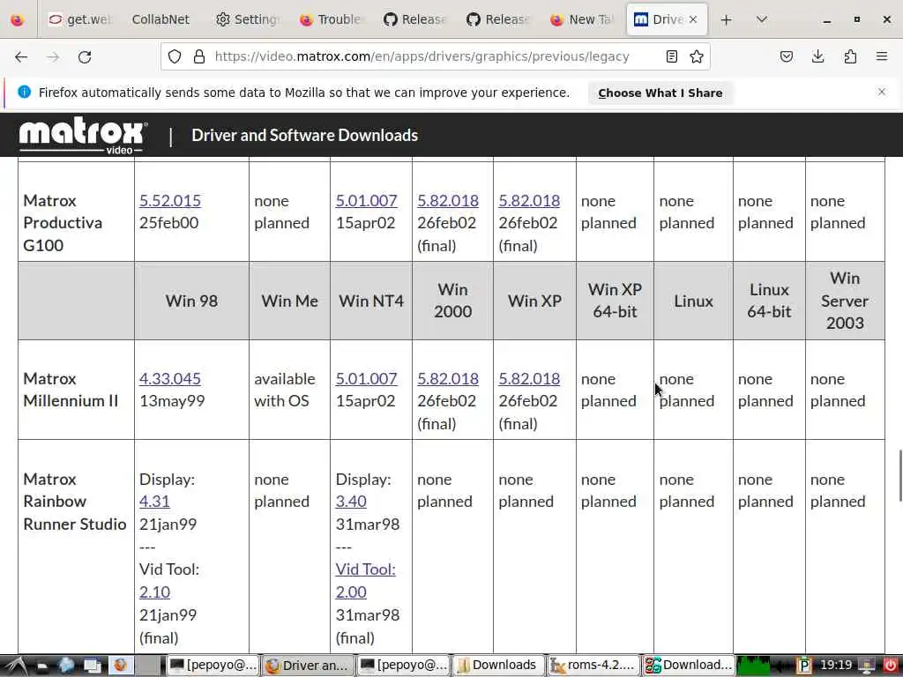
Task: Click the Matrox Rainbow Runner Studio label
Action: point(74,502)
